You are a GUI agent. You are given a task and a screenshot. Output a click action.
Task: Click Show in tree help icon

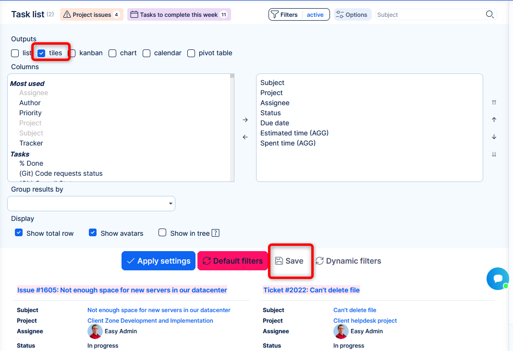click(216, 233)
